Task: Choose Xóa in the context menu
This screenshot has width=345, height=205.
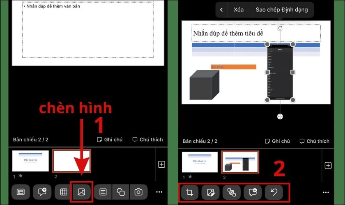Action: [239, 10]
